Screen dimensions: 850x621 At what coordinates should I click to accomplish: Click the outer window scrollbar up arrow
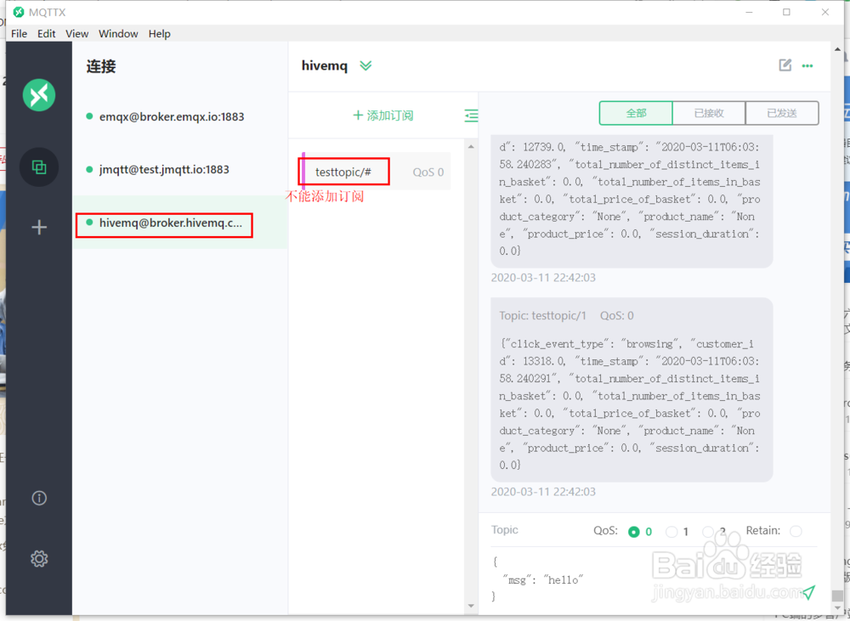point(837,49)
